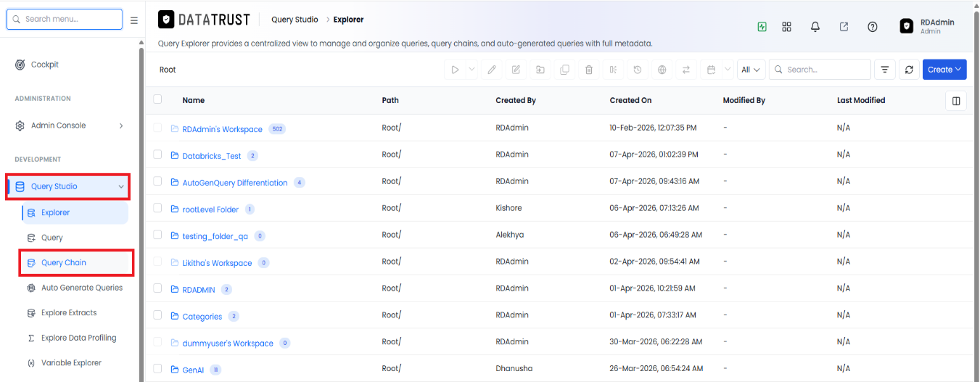
Task: Tick the testing_folder_qa checkbox
Action: coord(157,235)
